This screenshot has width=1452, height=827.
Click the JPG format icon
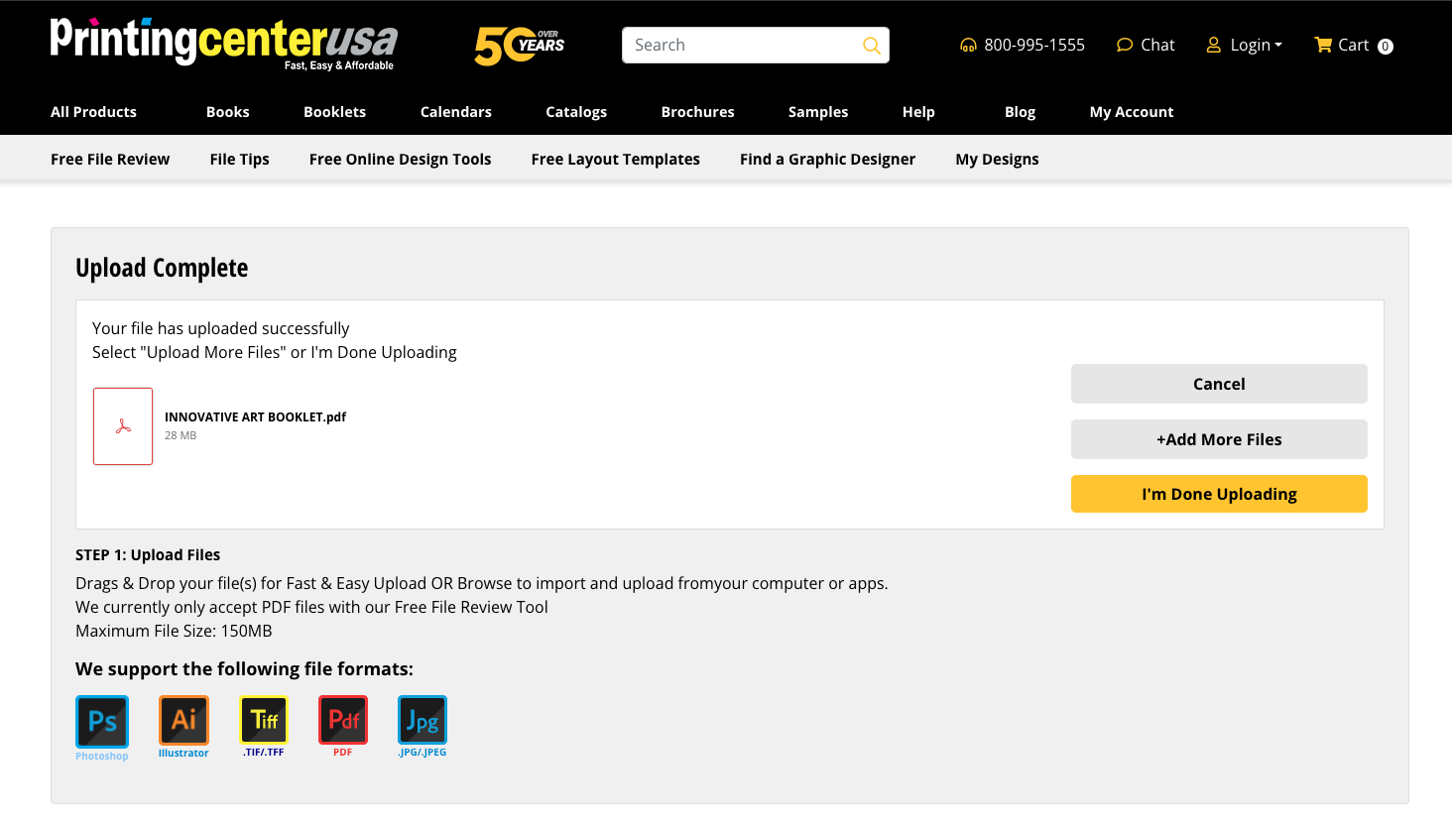[423, 720]
